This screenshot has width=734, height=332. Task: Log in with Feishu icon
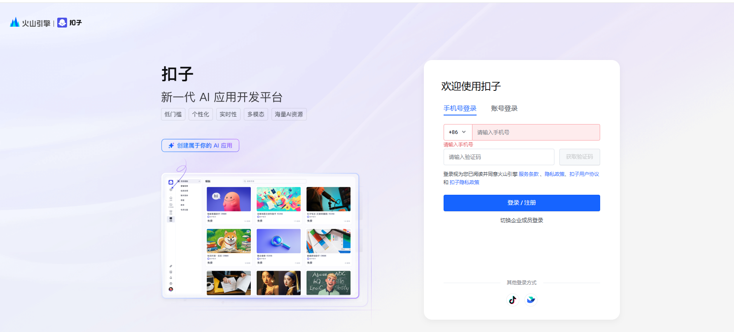531,300
